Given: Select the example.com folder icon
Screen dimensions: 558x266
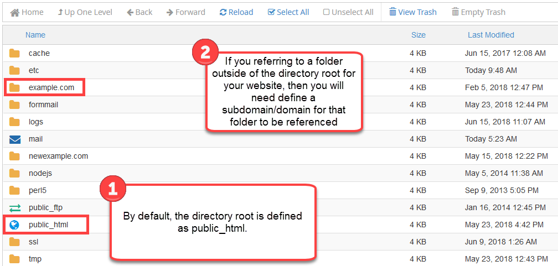Looking at the screenshot, I should coord(15,87).
